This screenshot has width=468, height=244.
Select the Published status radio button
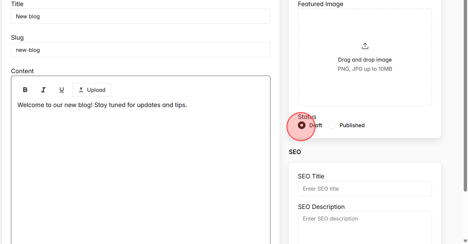(332, 125)
